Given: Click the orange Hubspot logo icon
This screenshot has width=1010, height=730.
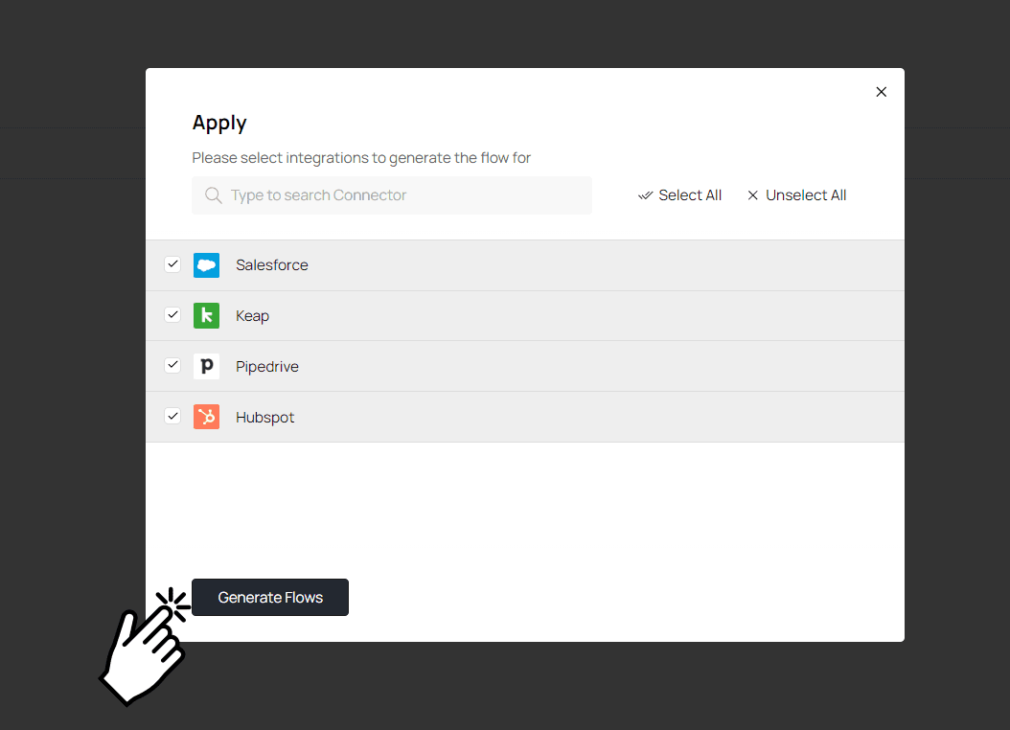Looking at the screenshot, I should [206, 417].
